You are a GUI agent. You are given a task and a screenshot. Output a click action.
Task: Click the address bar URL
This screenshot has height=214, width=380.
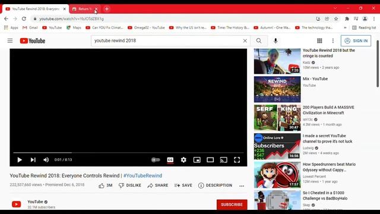71,18
